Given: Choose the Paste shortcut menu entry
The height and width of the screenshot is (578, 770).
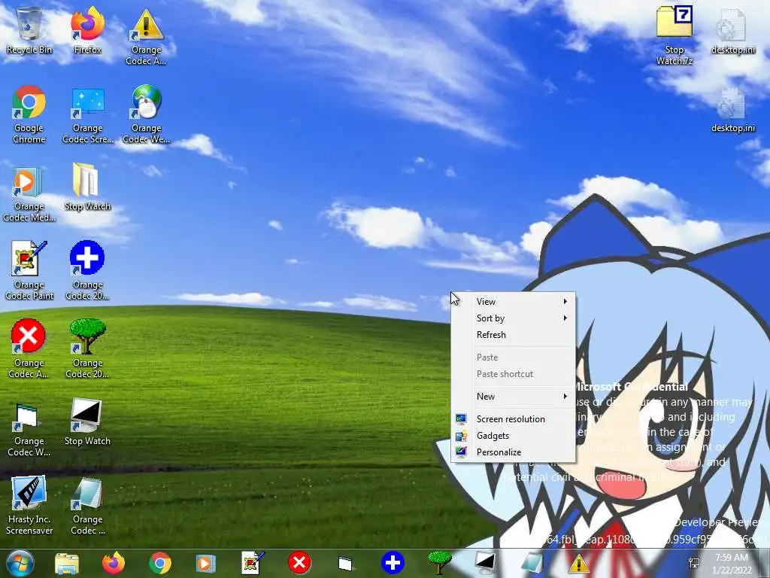Looking at the screenshot, I should 513,374.
